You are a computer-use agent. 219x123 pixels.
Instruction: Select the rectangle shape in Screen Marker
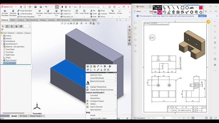[182, 8]
